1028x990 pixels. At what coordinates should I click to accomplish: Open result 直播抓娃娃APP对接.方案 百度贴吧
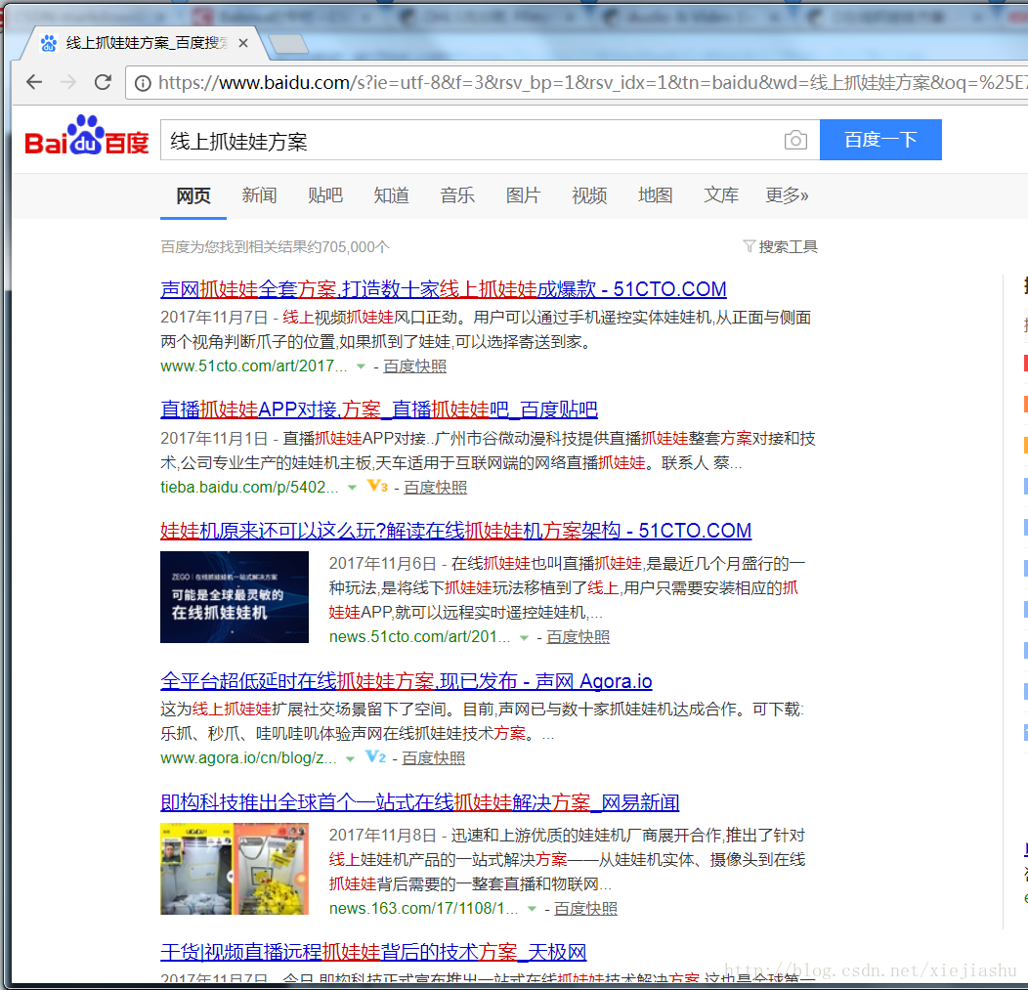[x=379, y=409]
